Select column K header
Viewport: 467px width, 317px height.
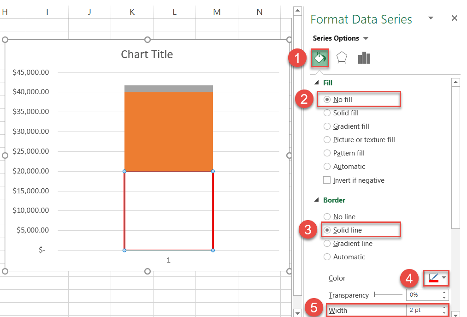(x=132, y=12)
